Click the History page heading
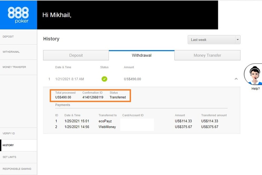 click(x=51, y=39)
